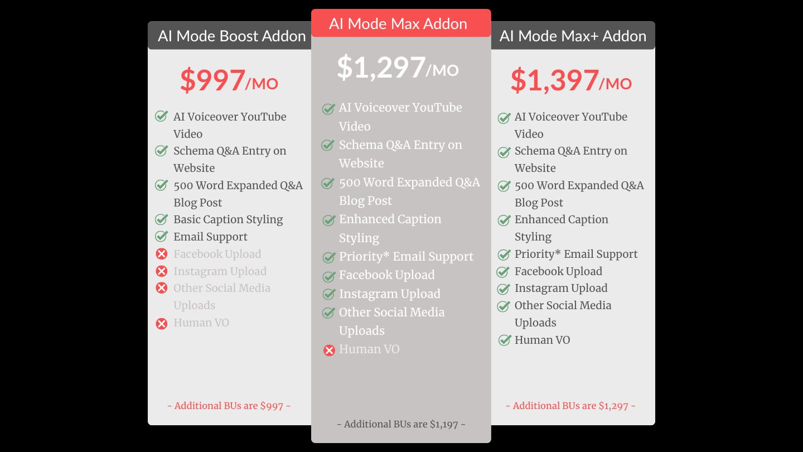Click checkmark by Max plan Instagram Upload
Screen dimensions: 803x452
coord(329,294)
